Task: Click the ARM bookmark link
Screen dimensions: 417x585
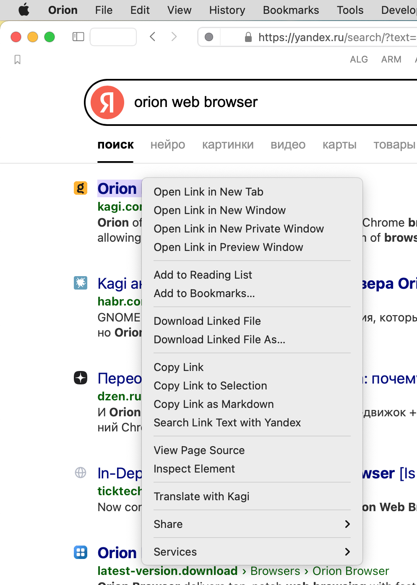Action: [391, 60]
